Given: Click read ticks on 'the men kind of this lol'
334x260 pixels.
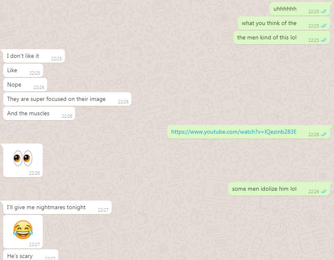Looking at the screenshot, I should [324, 40].
